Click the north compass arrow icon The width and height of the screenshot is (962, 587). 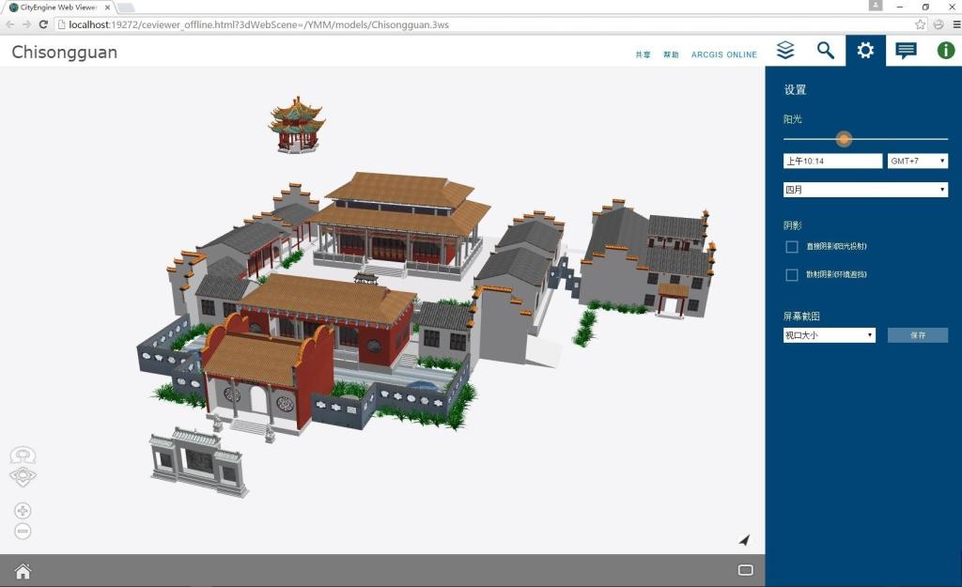coord(744,540)
